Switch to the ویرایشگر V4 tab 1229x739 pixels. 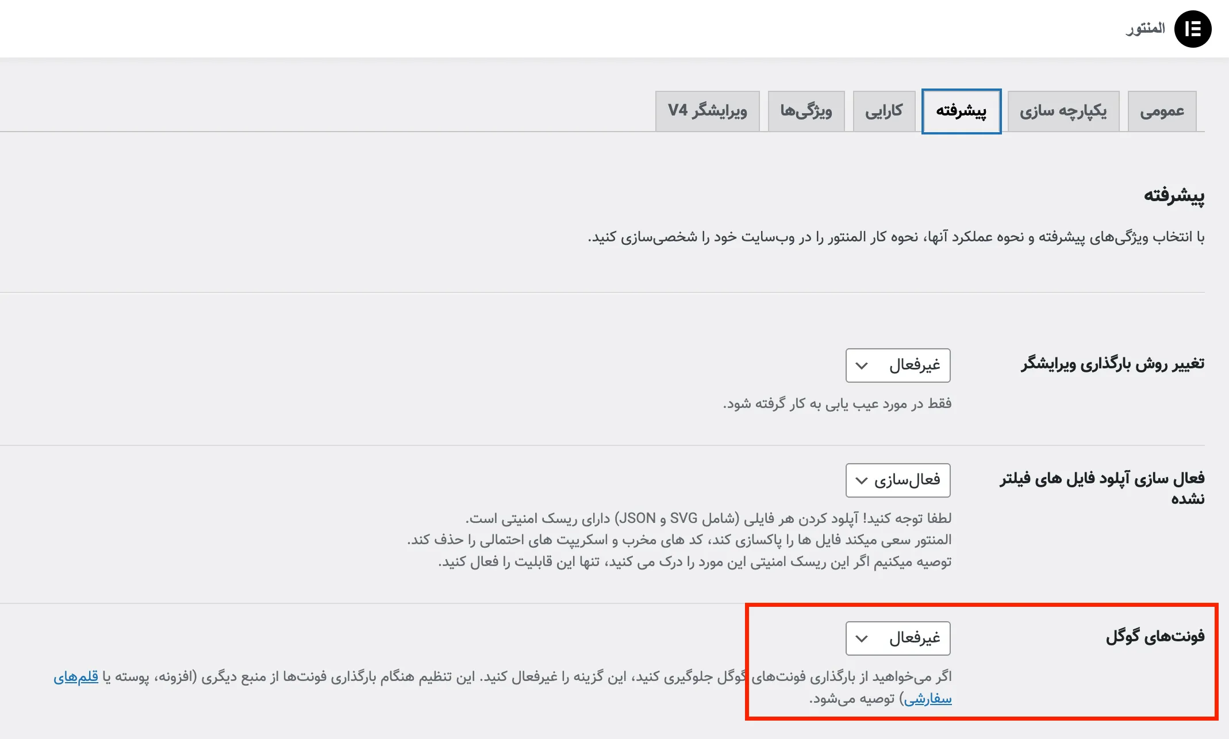[x=707, y=111]
